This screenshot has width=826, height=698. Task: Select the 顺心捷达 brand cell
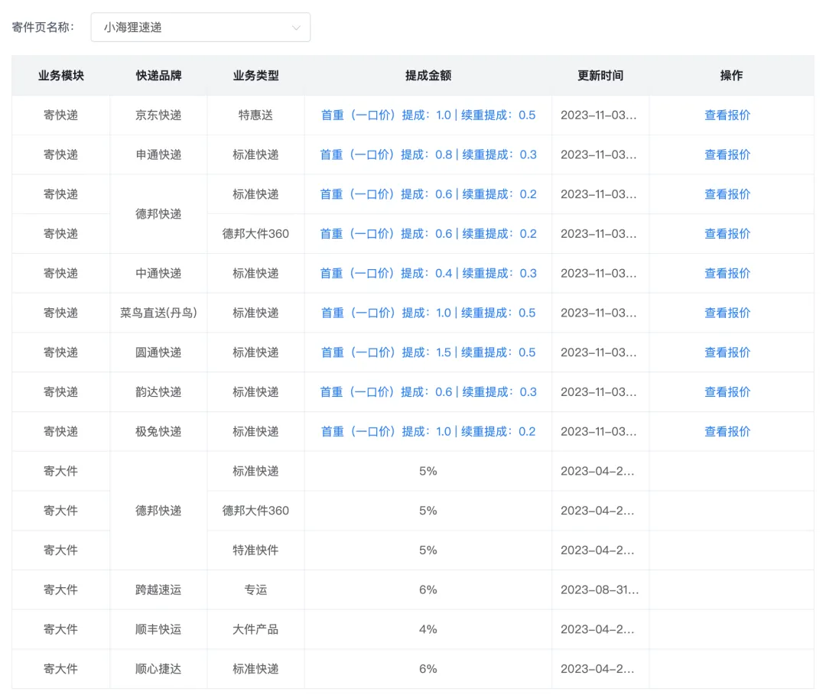[x=158, y=669]
